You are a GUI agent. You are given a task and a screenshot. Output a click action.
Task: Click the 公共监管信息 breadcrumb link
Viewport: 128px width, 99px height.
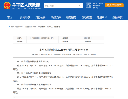[x=41, y=27]
